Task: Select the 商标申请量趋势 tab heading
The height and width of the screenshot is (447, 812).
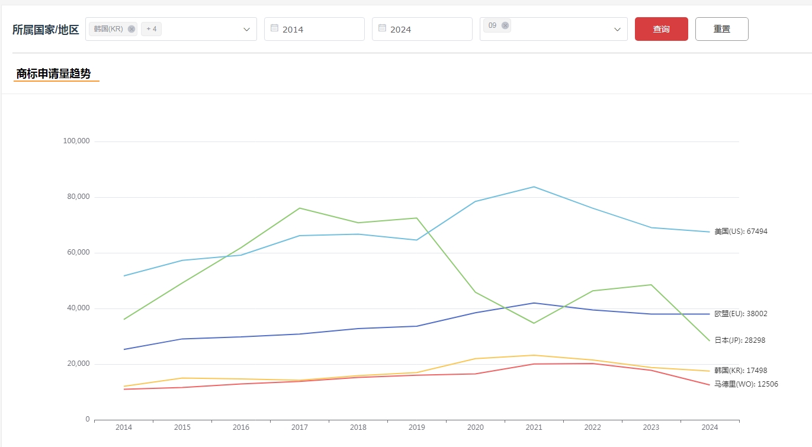Action: click(x=54, y=74)
